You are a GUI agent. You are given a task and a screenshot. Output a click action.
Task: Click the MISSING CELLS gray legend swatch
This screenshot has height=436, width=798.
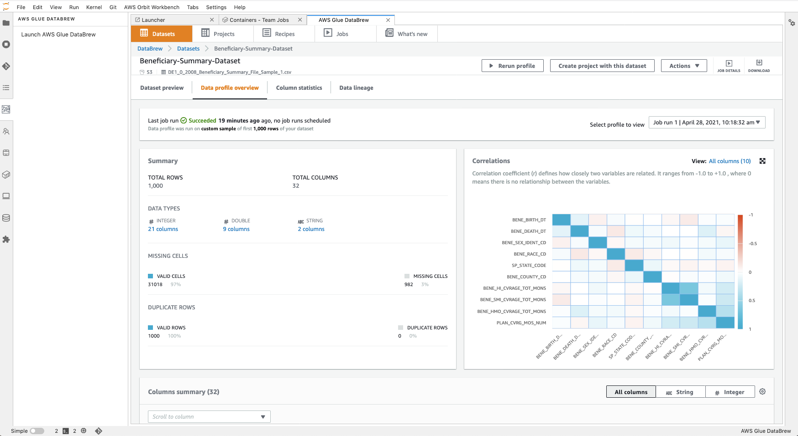coord(407,276)
